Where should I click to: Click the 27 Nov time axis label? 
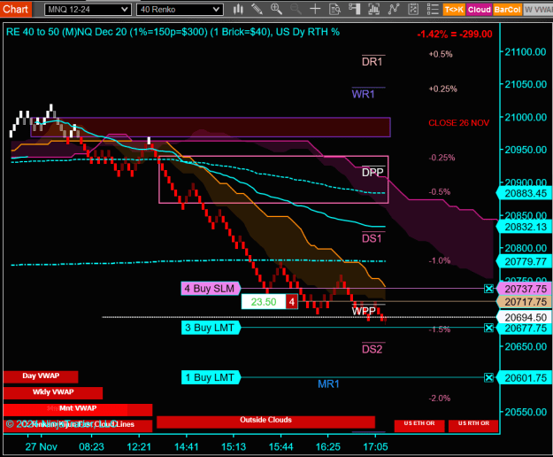tap(41, 447)
